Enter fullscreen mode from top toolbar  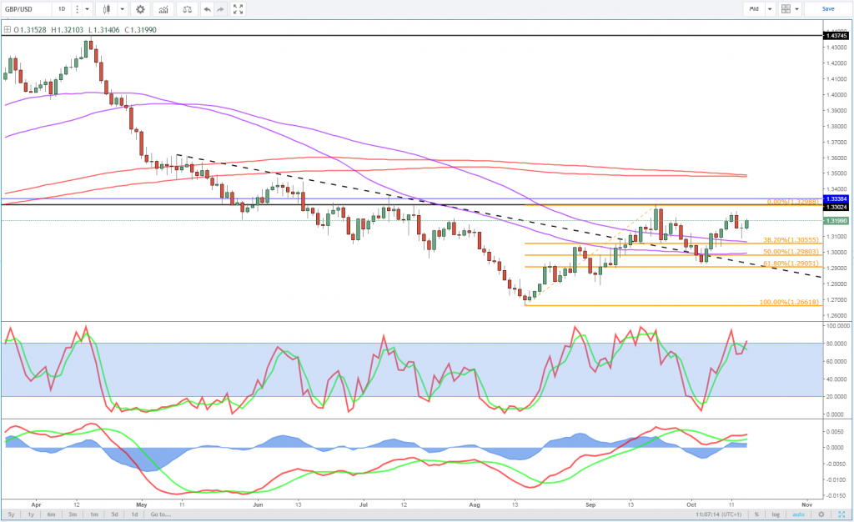pos(238,9)
